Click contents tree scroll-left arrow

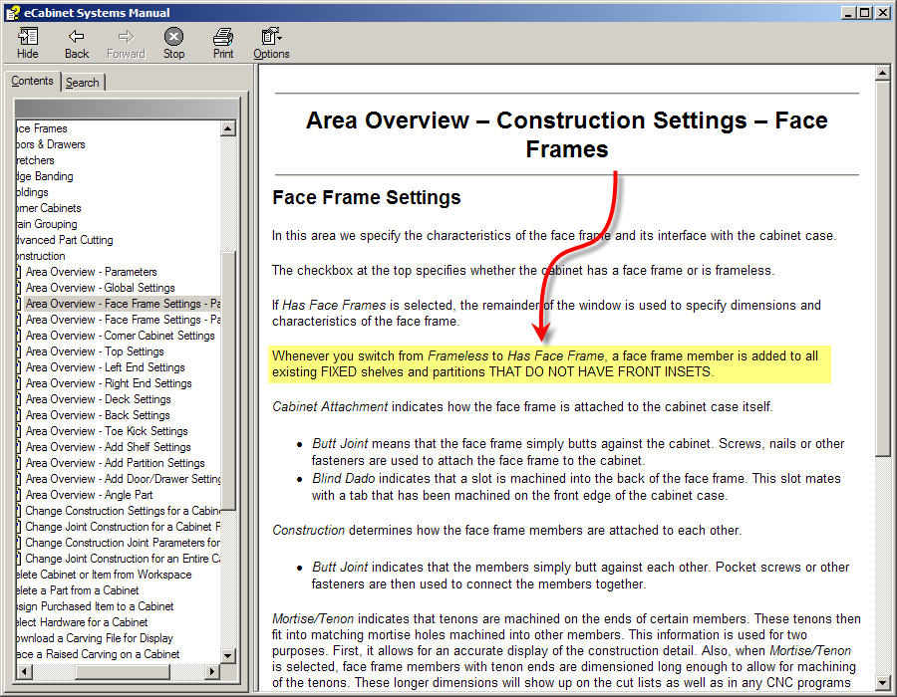(x=24, y=671)
